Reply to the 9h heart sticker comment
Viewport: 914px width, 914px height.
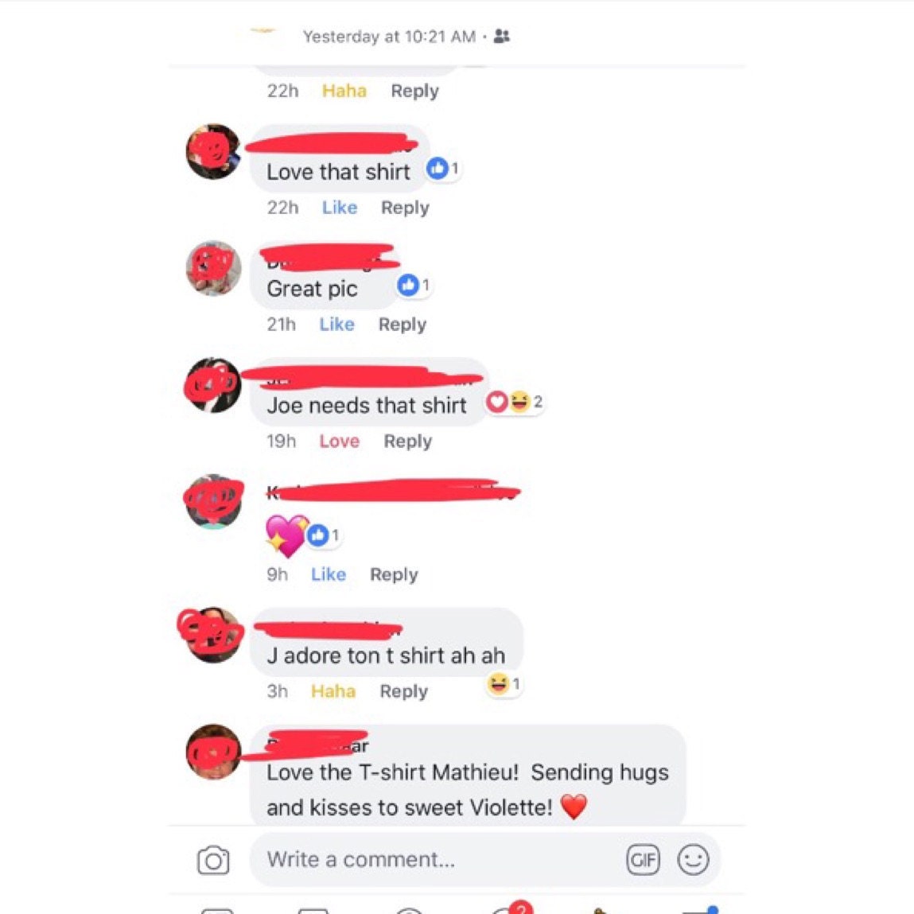click(x=394, y=575)
